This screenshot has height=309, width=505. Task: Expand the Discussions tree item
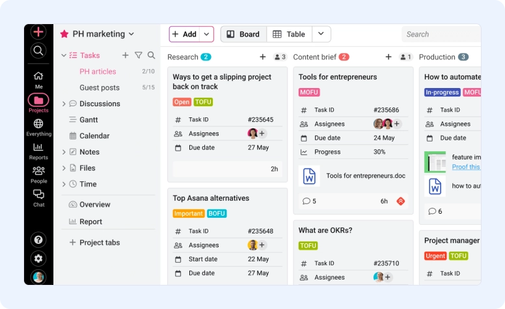click(x=64, y=104)
